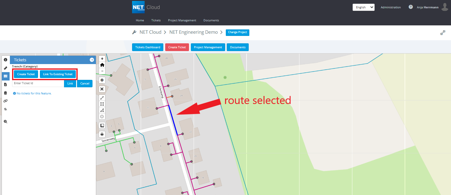451x195 pixels.
Task: Click the map home view icon
Action: [x=102, y=65]
